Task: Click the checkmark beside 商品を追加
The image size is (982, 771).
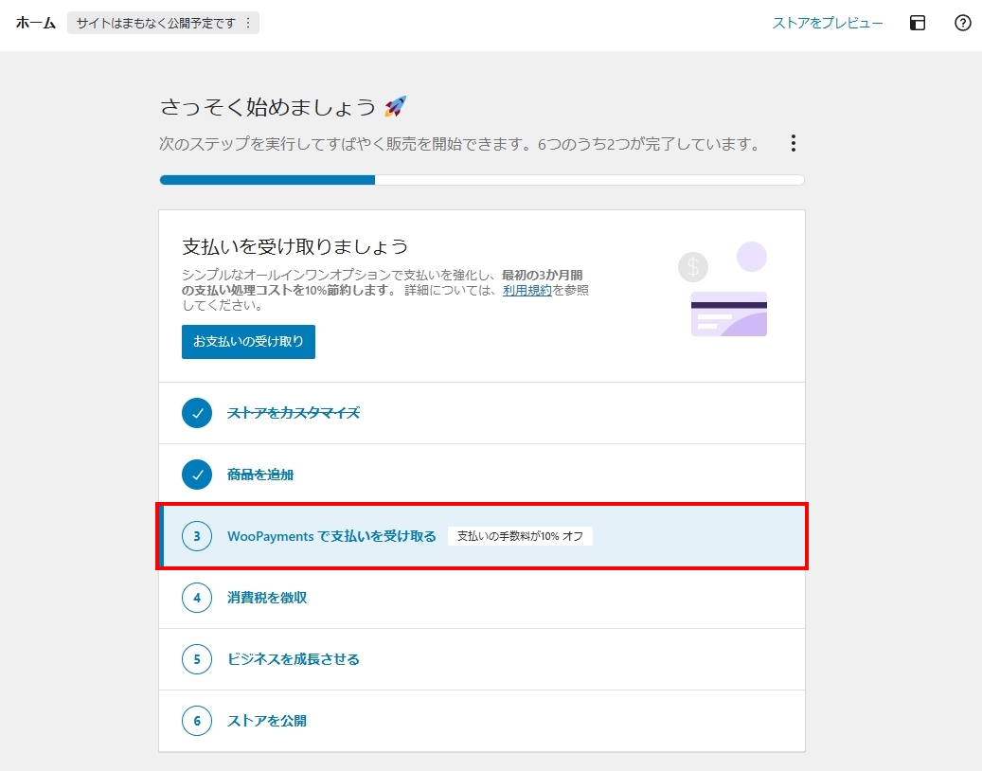Action: 197,475
